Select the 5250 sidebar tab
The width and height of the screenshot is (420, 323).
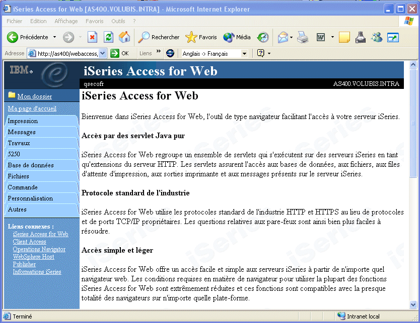click(x=42, y=154)
